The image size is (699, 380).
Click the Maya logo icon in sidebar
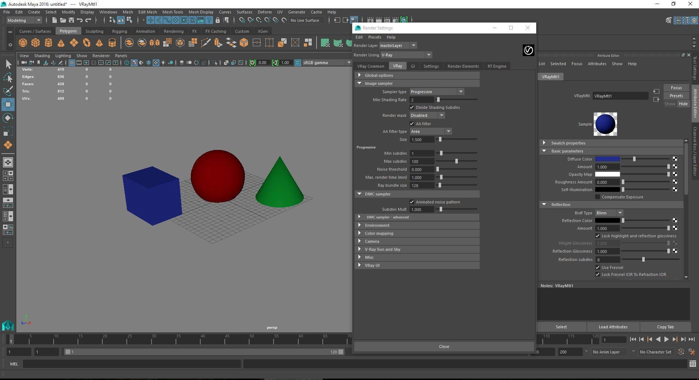click(x=8, y=325)
